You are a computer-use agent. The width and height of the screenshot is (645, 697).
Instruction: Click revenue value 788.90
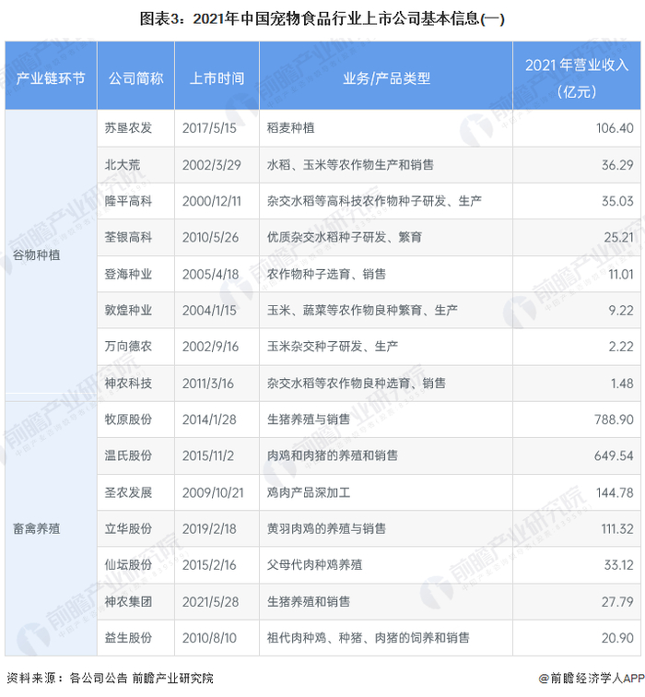point(614,419)
